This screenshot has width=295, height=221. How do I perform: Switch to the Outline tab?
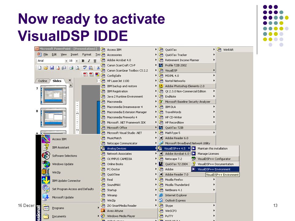pyautogui.click(x=42, y=81)
